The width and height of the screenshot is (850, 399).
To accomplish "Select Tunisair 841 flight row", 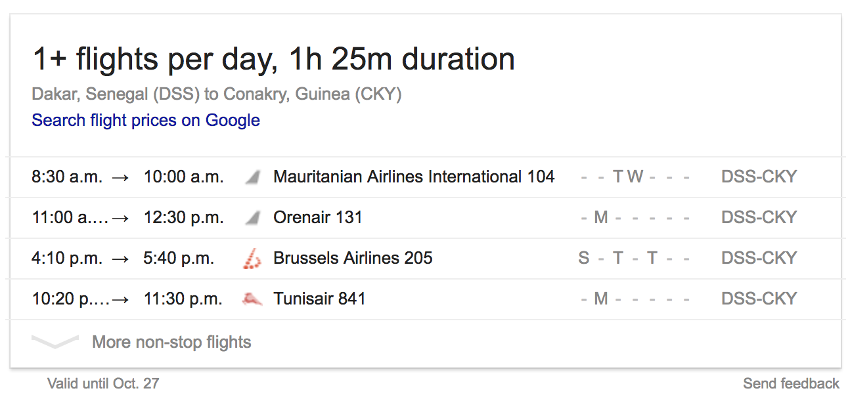I will pyautogui.click(x=425, y=299).
